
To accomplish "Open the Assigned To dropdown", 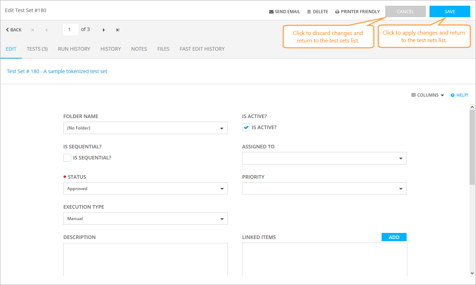I will (324, 158).
